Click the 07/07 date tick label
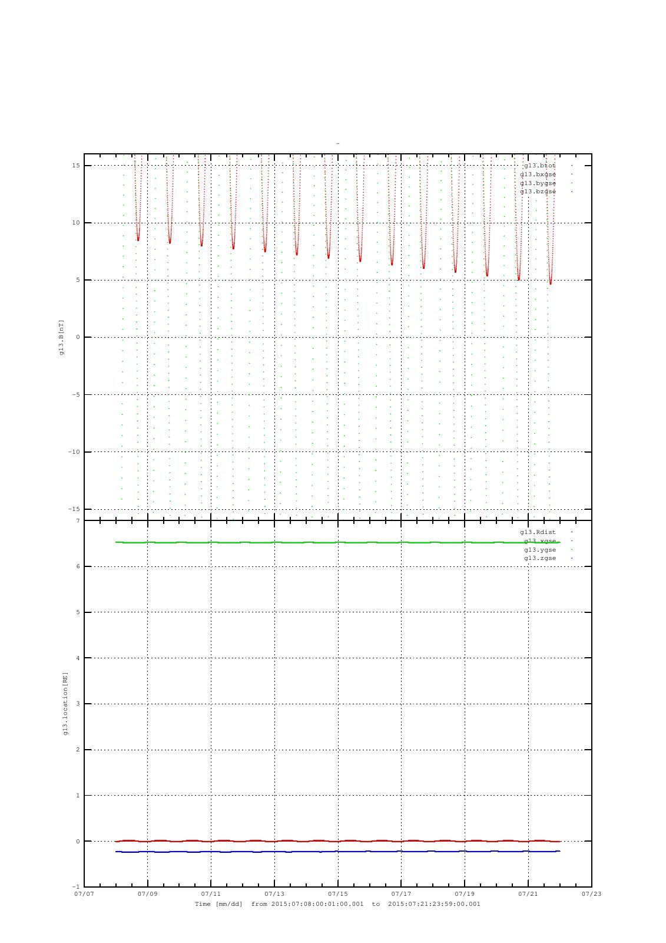 84,894
